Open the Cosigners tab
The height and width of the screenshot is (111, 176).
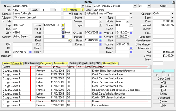pos(46,63)
